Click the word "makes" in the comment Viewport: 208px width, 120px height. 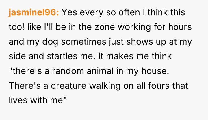[x=120, y=56]
